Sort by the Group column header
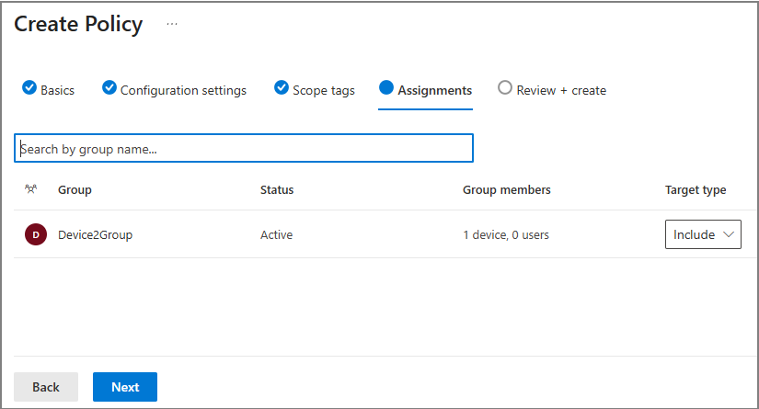 click(x=75, y=189)
